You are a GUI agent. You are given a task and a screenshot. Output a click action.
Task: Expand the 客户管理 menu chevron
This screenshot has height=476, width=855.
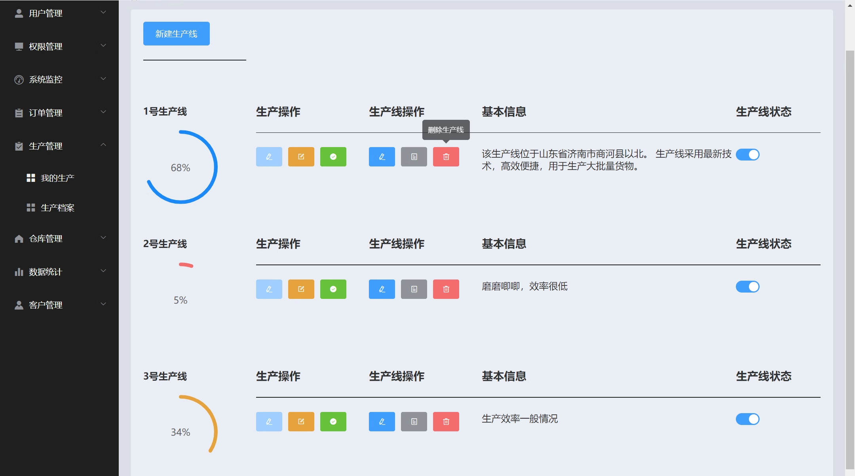tap(103, 304)
